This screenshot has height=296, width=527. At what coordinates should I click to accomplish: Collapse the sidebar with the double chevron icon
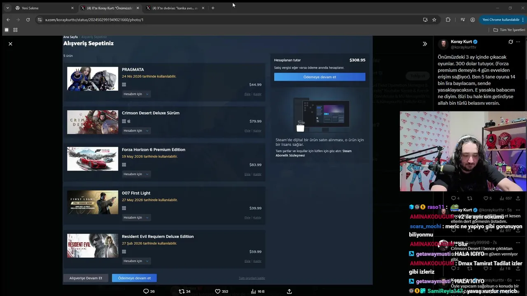(425, 44)
